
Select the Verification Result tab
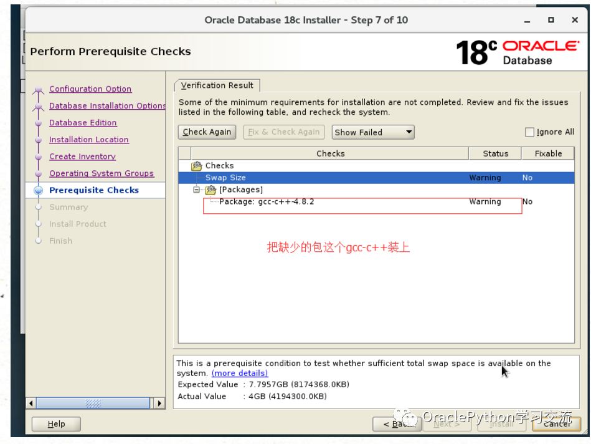[x=217, y=85]
